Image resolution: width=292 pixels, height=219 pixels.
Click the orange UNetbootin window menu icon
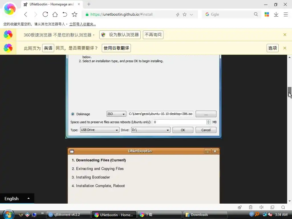[72, 151]
